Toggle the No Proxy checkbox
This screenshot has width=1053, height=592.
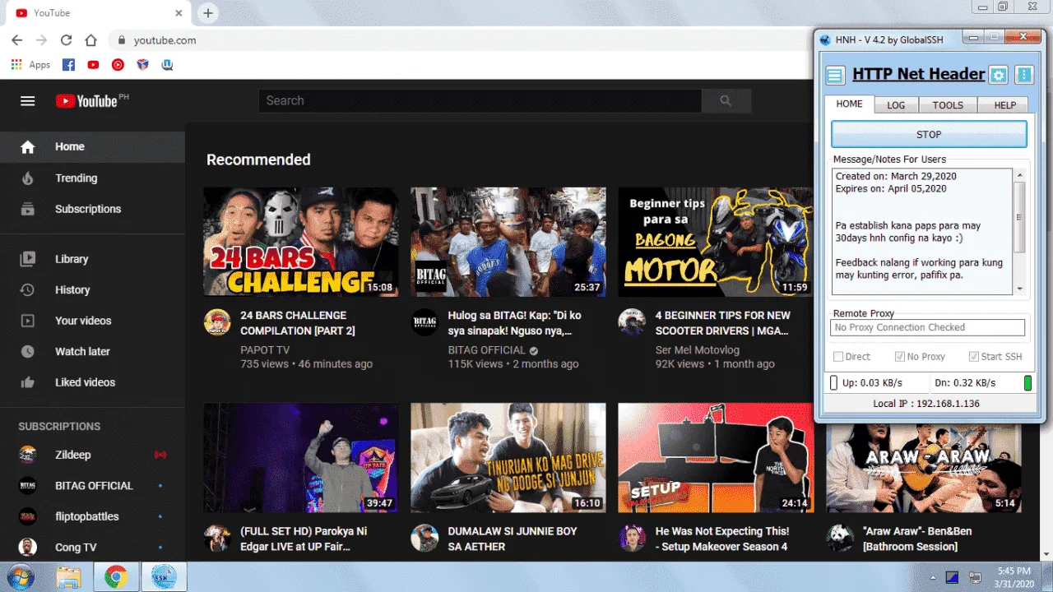899,357
